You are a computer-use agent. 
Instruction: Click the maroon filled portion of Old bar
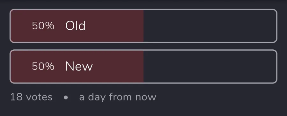point(77,26)
